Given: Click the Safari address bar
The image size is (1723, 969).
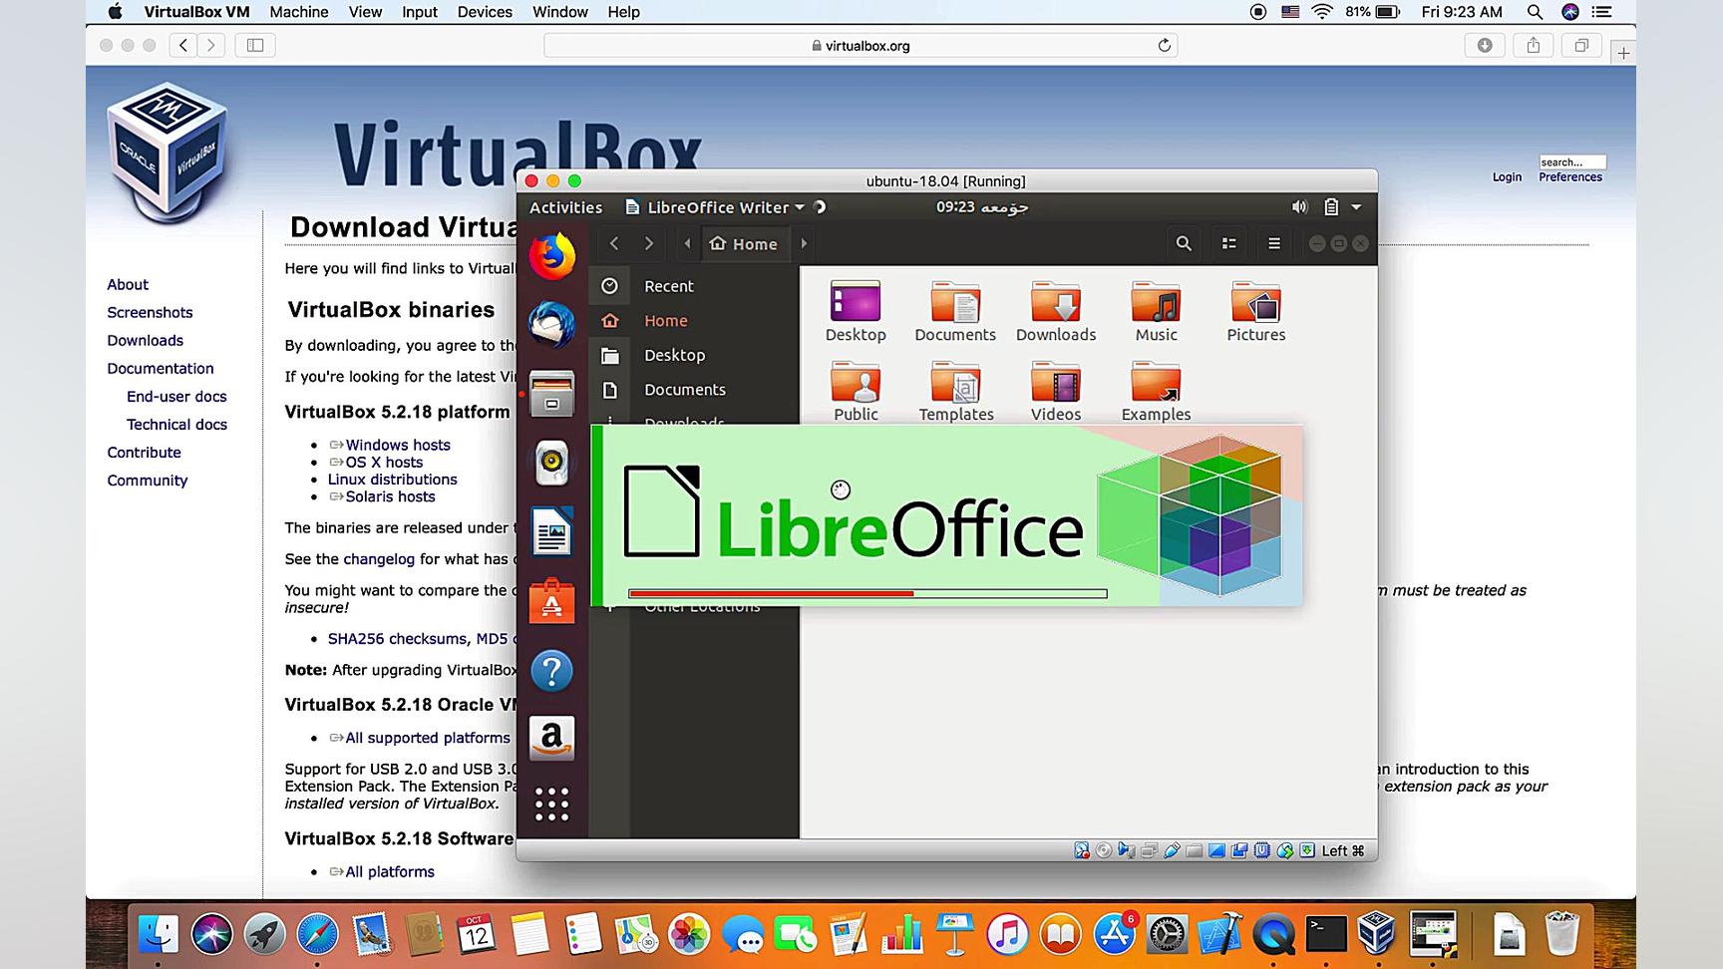Looking at the screenshot, I should pos(861,45).
